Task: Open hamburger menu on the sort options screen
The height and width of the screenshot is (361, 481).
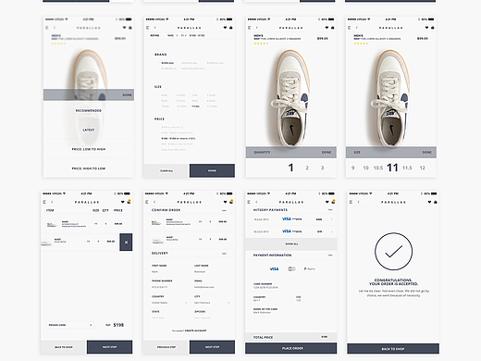Action: 47,28
